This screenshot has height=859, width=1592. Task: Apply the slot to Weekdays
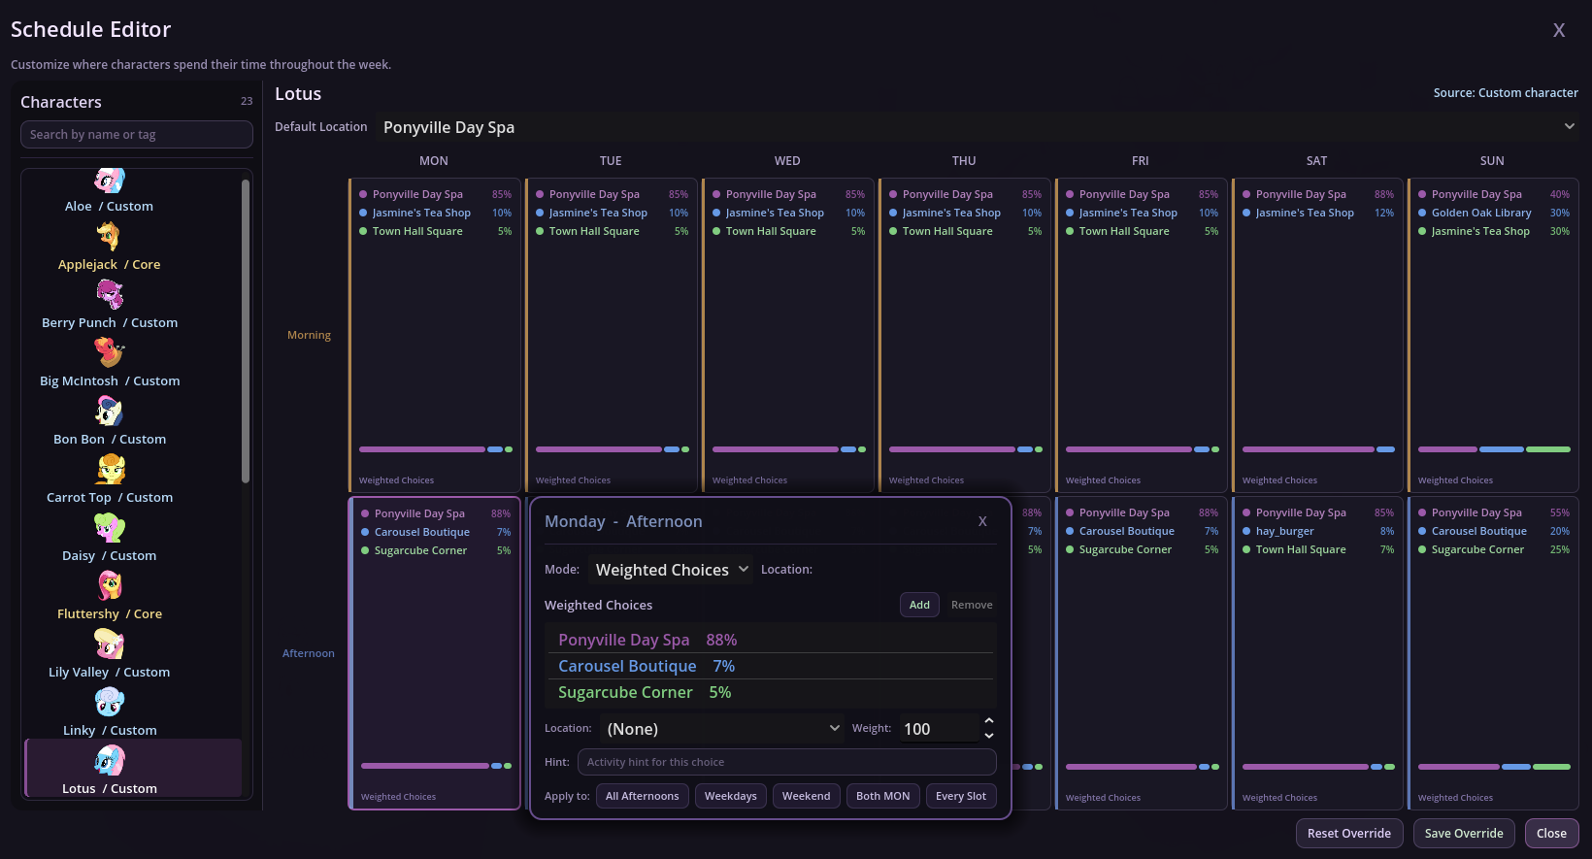coord(731,796)
